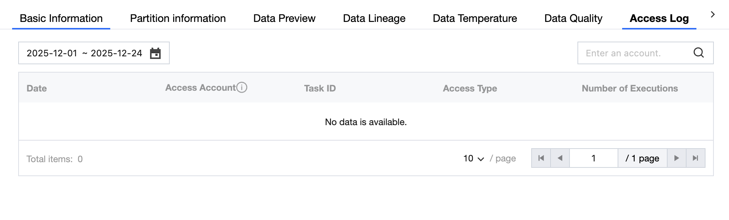Go to first page of results
Image resolution: width=729 pixels, height=220 pixels.
pos(541,158)
